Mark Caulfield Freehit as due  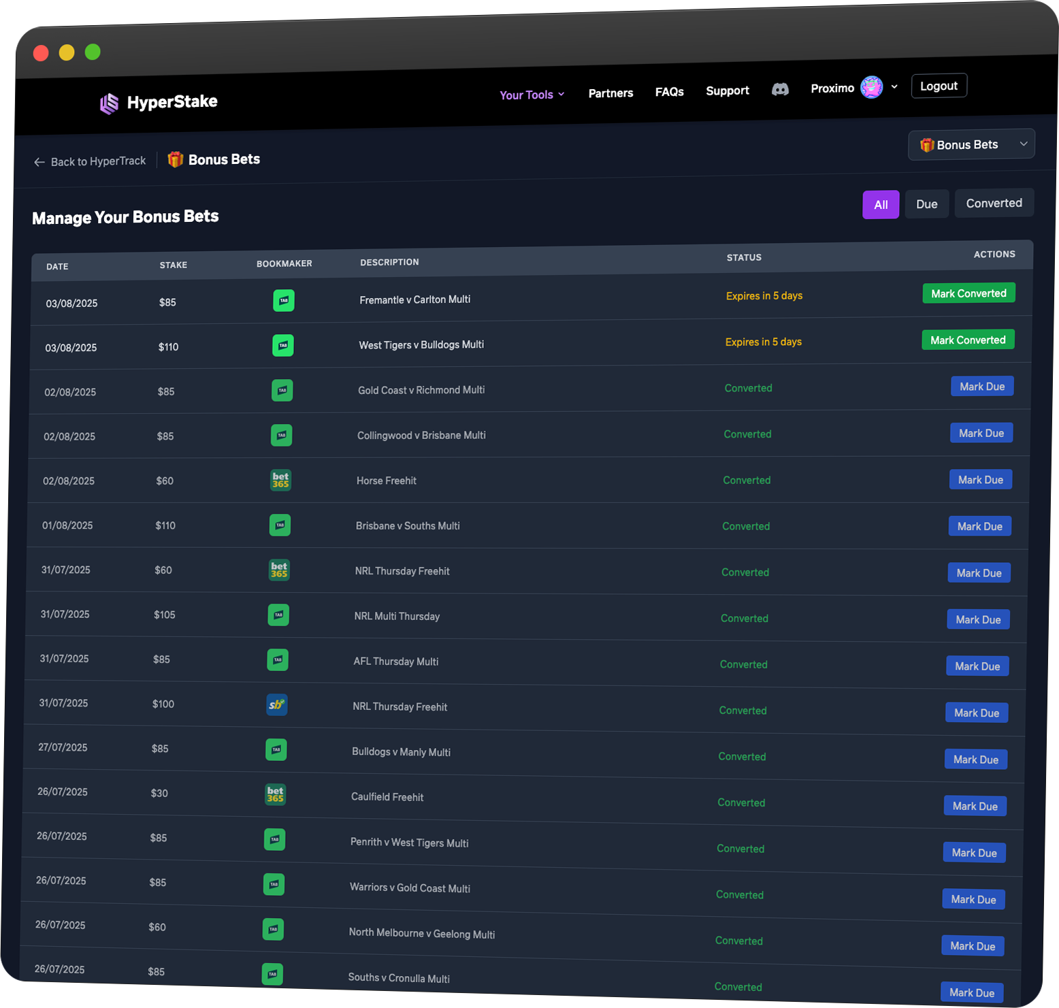pos(975,806)
